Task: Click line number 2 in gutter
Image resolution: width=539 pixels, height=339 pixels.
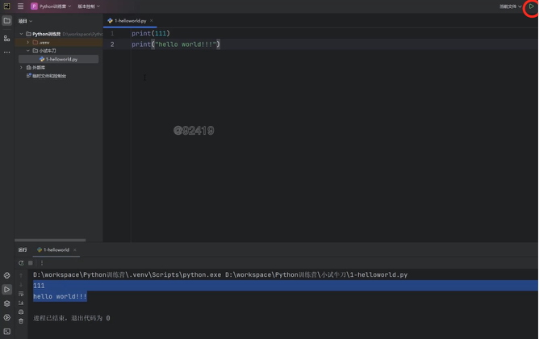Action: (x=112, y=44)
